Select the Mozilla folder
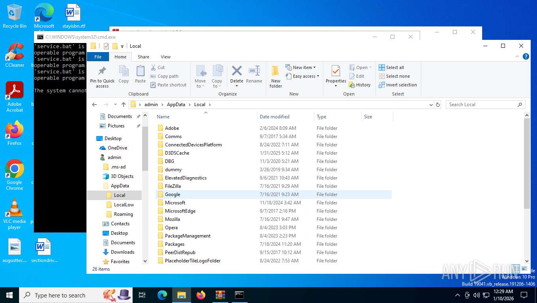This screenshot has width=537, height=303. coord(273,219)
